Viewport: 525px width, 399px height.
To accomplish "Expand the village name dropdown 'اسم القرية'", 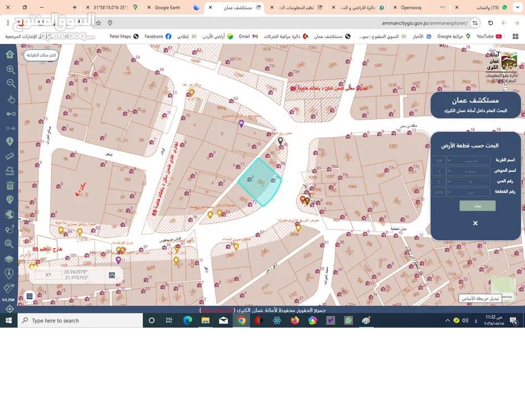I will click(469, 161).
